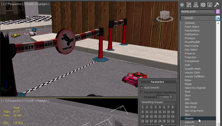This screenshot has width=222, height=126.
Task: Click the wbomb.prm0 object name field
Action: [x=197, y=11]
